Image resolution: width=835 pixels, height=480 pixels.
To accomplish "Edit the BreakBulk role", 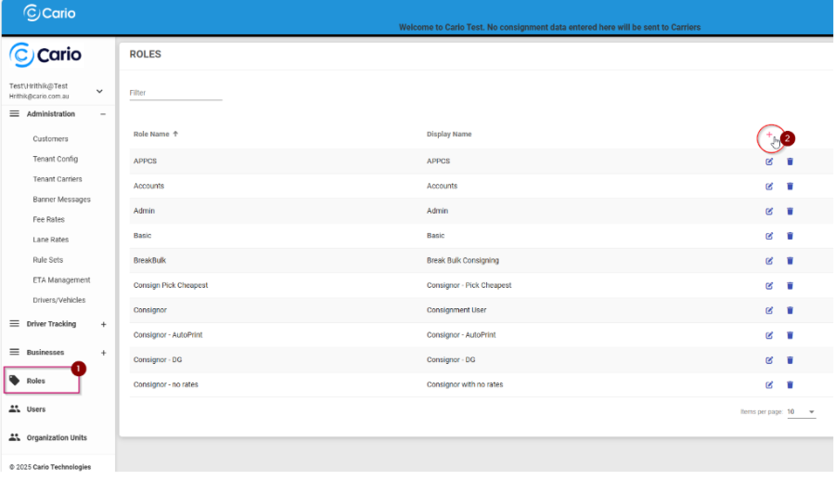I will [x=769, y=261].
